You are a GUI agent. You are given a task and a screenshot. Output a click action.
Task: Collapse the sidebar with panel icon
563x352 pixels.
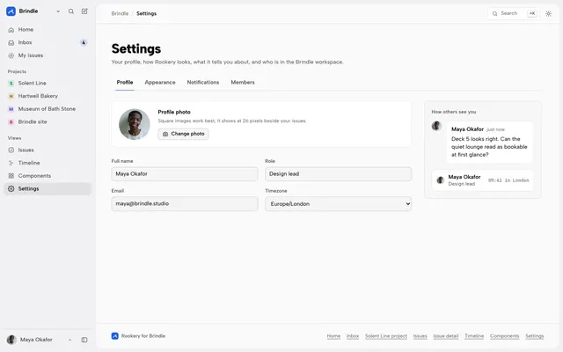click(84, 340)
